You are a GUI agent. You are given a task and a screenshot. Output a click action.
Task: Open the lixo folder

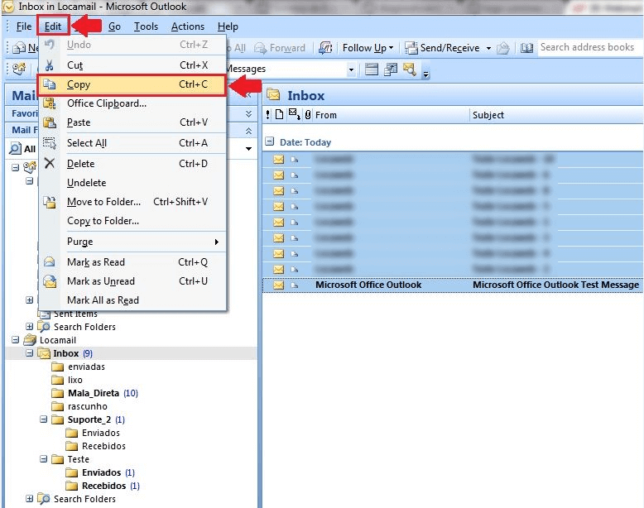pyautogui.click(x=75, y=380)
